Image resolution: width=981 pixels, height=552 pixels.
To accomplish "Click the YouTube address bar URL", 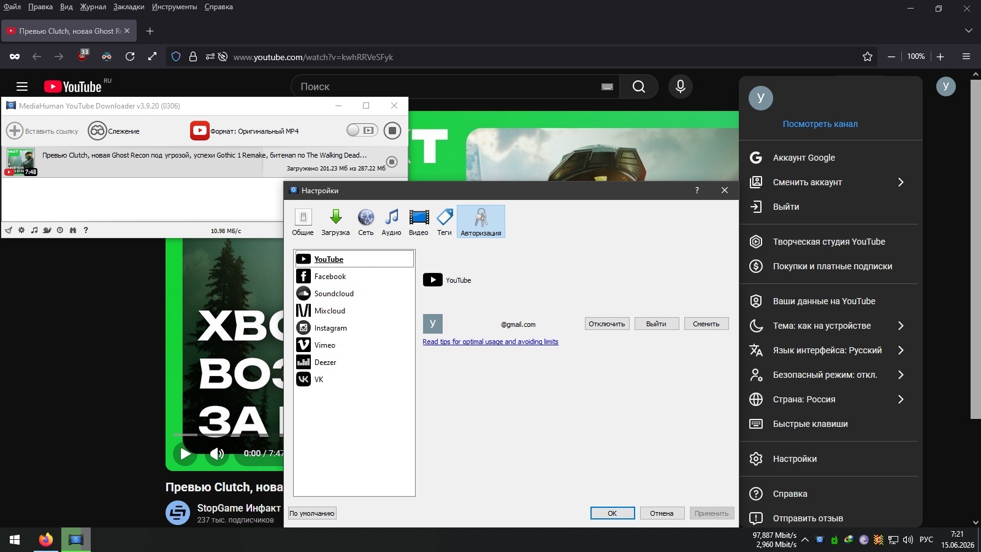I will [x=313, y=57].
